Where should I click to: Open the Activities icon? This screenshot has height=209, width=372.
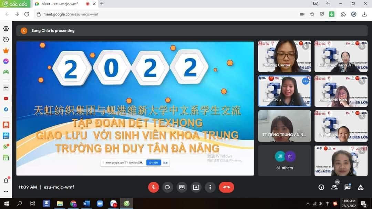coord(361,187)
